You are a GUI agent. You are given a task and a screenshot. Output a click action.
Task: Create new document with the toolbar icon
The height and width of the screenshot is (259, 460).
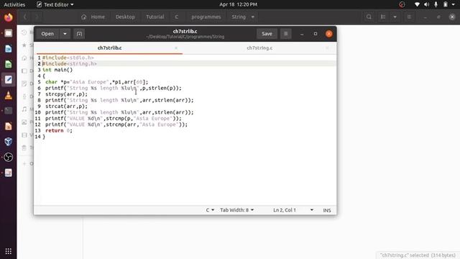point(79,34)
